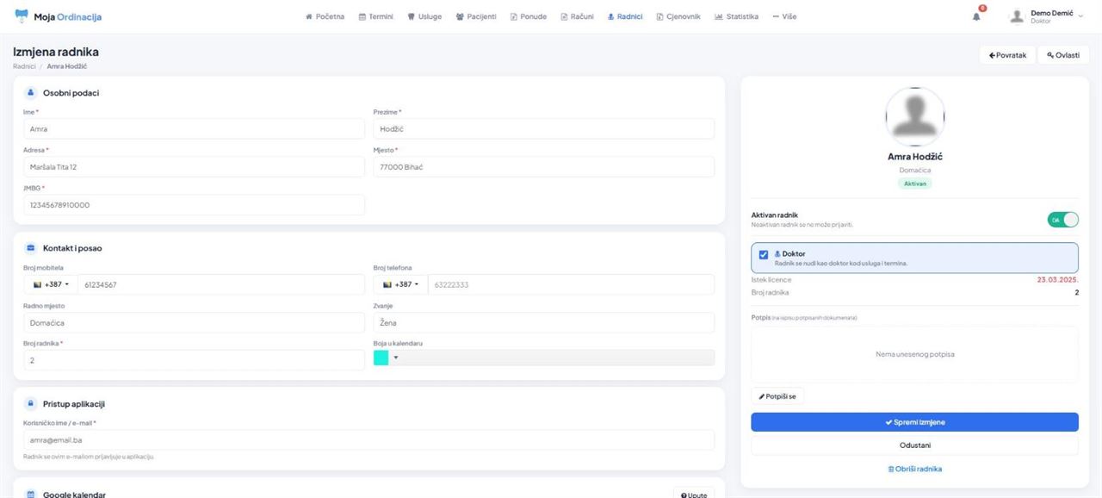Open the Pacijenti menu item
This screenshot has width=1102, height=498.
pyautogui.click(x=476, y=16)
